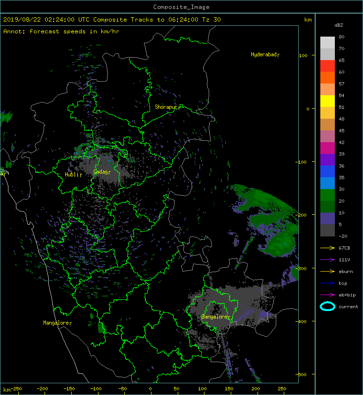363x395 pixels.
Task: Pick the magenta dBZ color swatch
Action: 327,148
